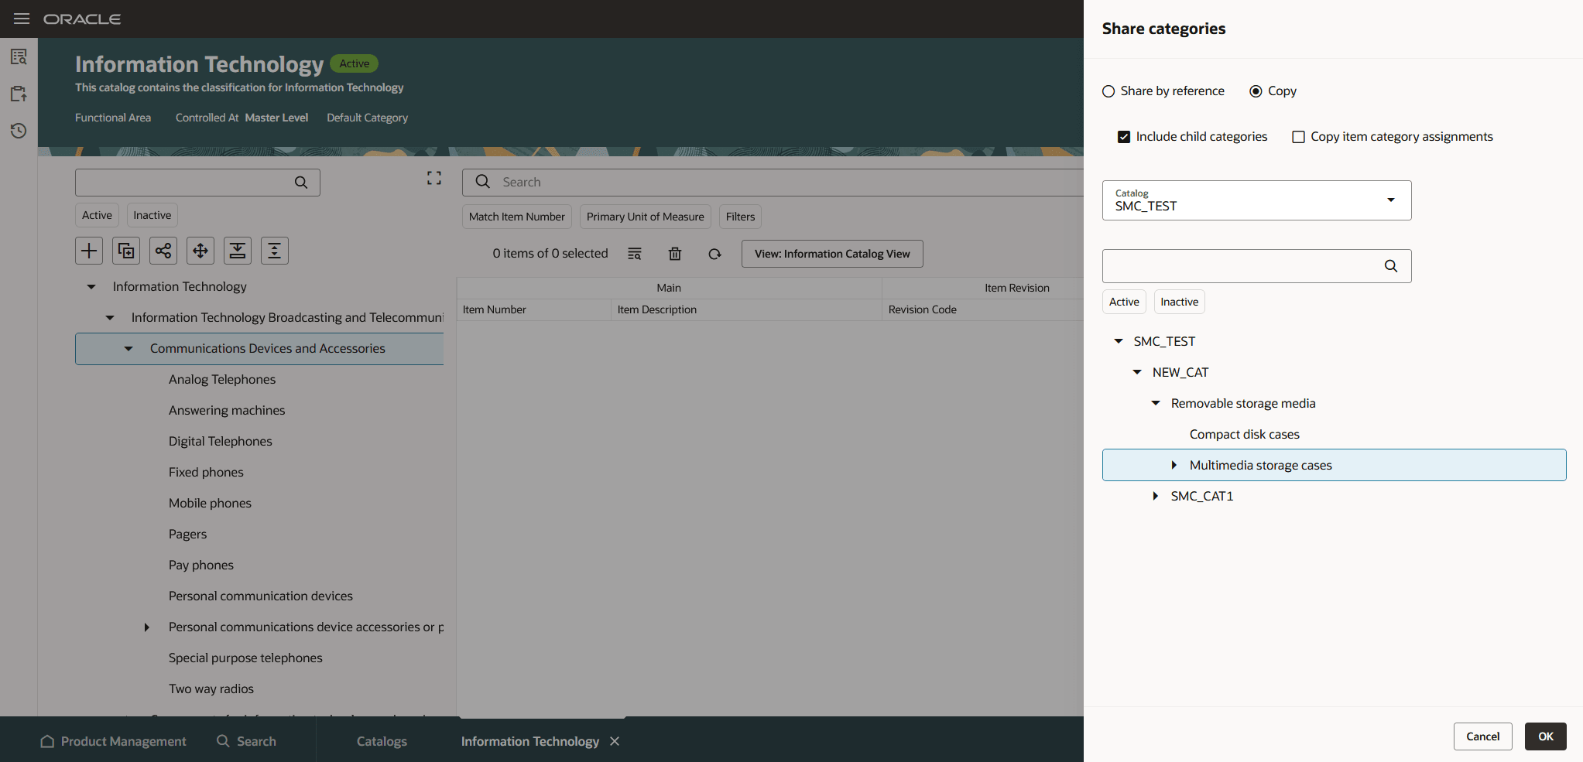Select Compact disk cases tree item

pyautogui.click(x=1245, y=434)
